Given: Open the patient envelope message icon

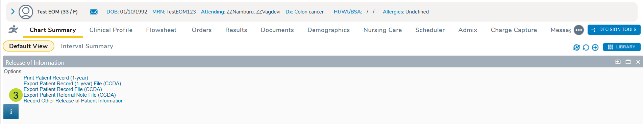Looking at the screenshot, I should coord(94,12).
